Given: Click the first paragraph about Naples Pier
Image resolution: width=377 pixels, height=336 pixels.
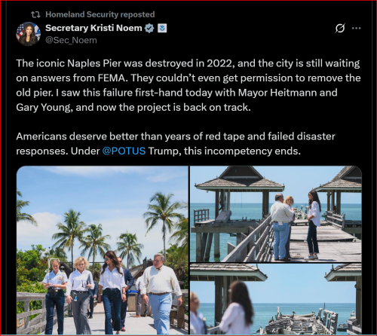Looking at the screenshot, I should (x=188, y=85).
